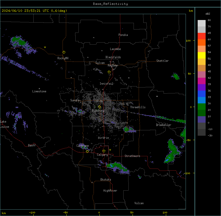Click the yellow 51-54 dBZ legend swatch
Screen dimensions: 221x216
coord(202,55)
